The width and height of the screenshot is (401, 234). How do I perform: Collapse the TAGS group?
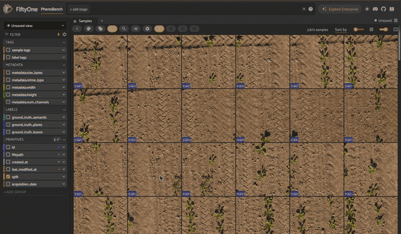pyautogui.click(x=64, y=43)
